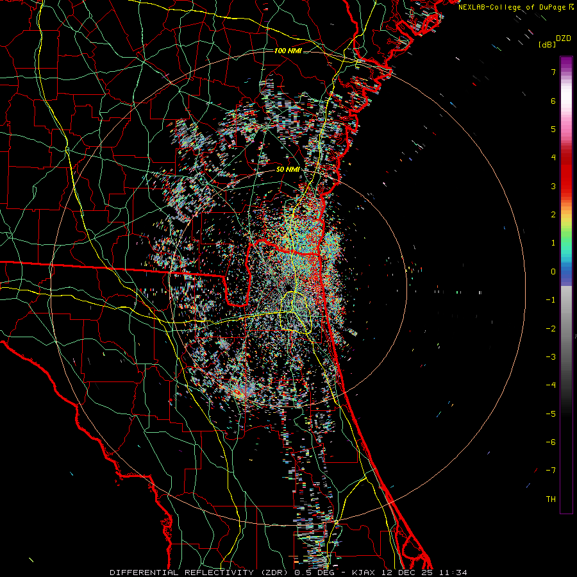Click the legend value 1

(x=553, y=243)
